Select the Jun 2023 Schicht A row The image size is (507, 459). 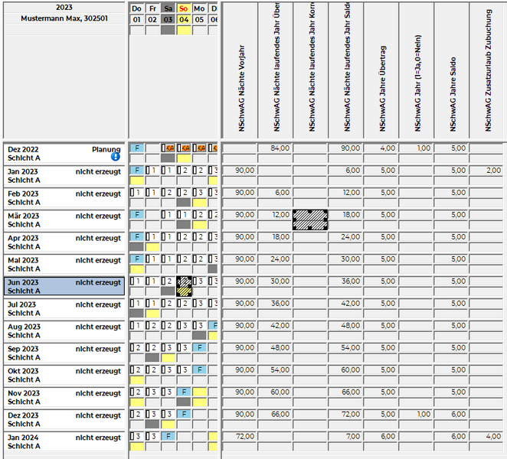coord(64,286)
